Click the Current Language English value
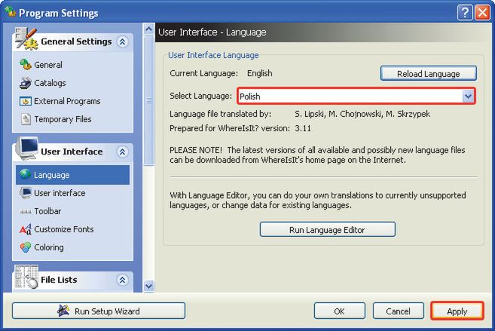Viewport: 495px width, 331px height. (259, 73)
